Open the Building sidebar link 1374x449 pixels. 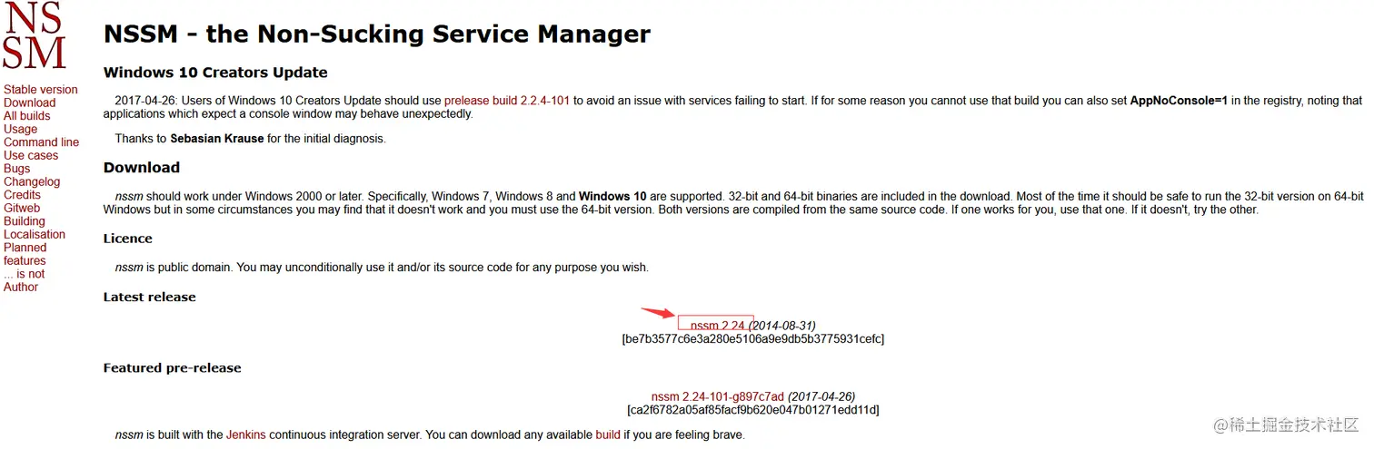[x=25, y=221]
